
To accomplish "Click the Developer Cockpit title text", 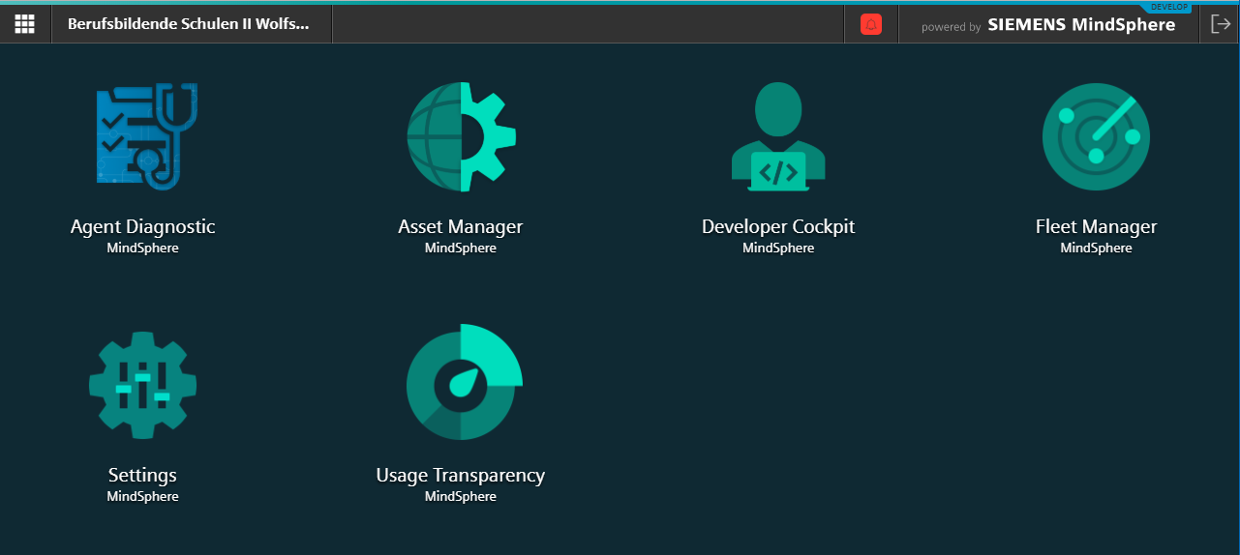I will point(778,226).
